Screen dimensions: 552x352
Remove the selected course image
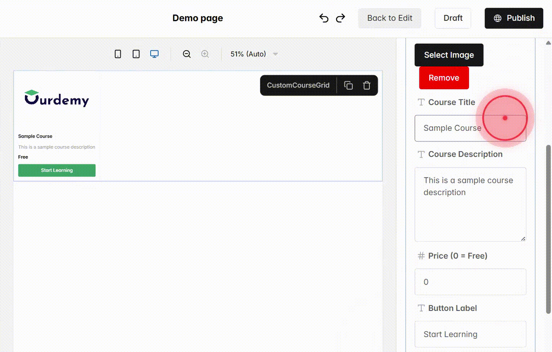(444, 77)
